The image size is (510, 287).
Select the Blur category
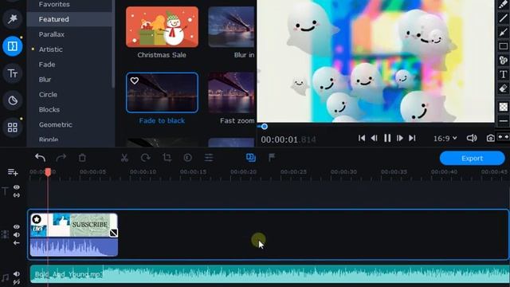pos(45,80)
